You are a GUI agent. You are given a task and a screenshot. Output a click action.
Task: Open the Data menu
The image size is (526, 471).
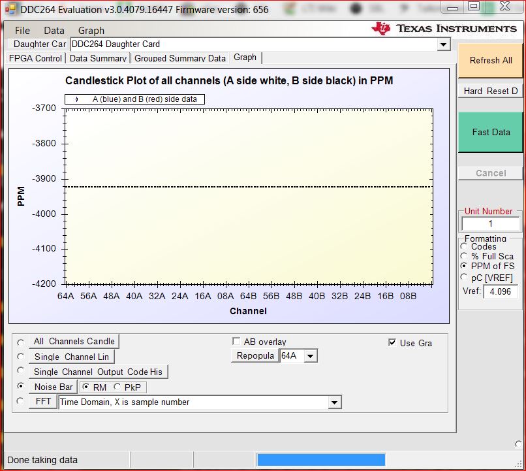tap(54, 31)
